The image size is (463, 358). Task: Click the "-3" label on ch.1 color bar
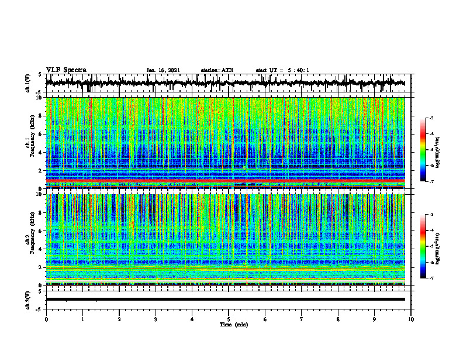point(431,118)
